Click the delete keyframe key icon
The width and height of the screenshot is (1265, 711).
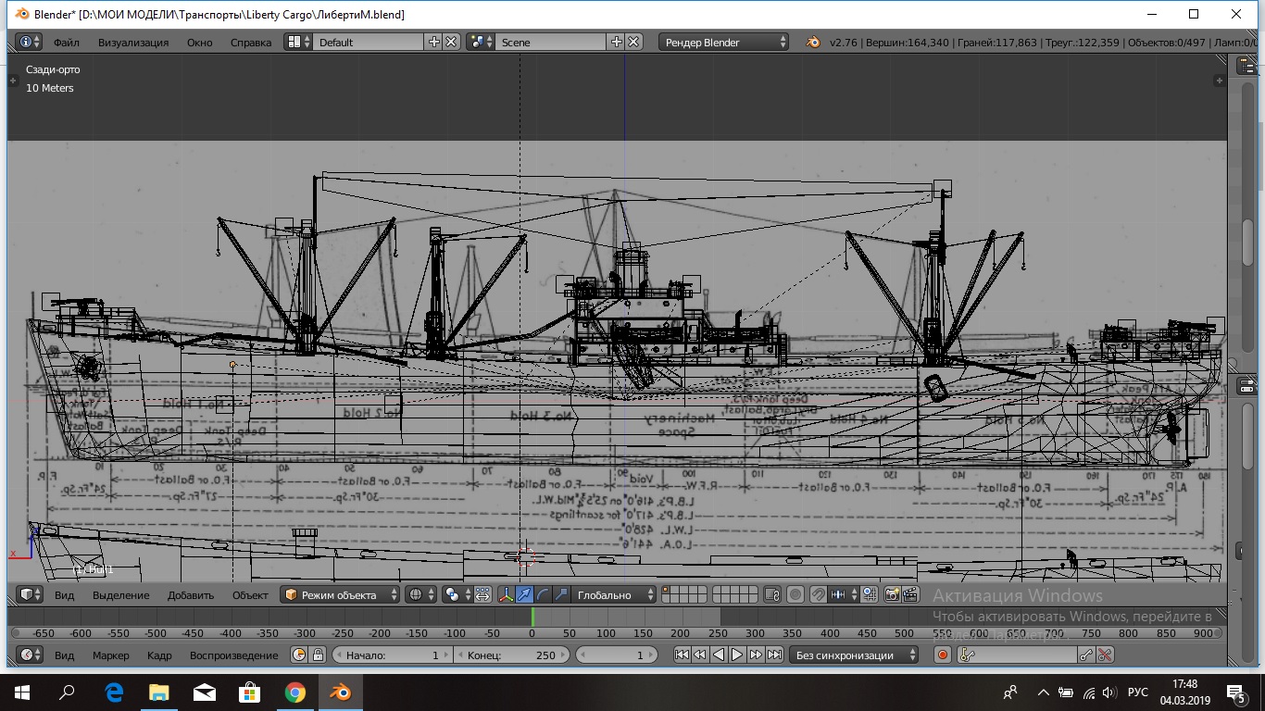[x=1105, y=655]
